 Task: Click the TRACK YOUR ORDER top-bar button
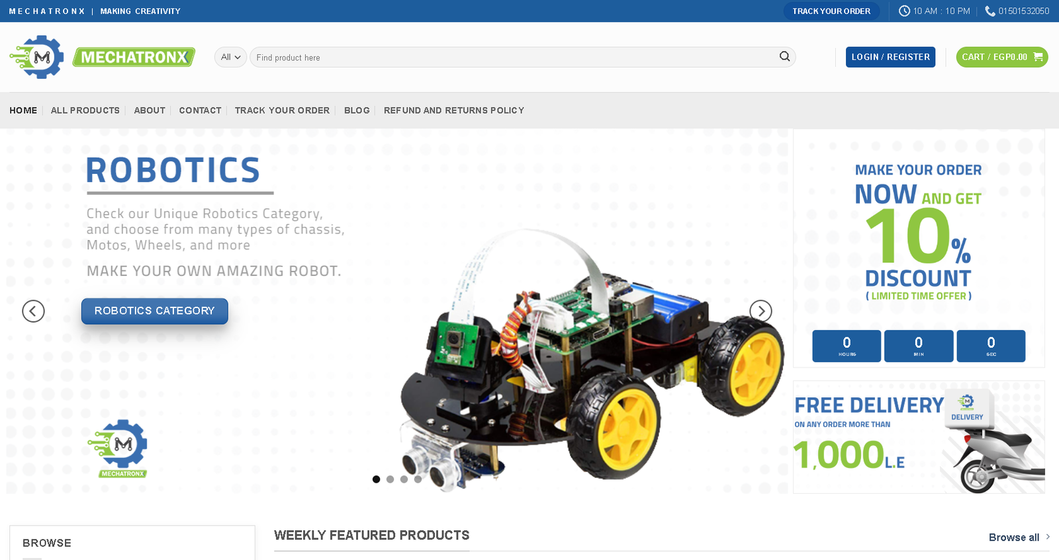pos(831,11)
